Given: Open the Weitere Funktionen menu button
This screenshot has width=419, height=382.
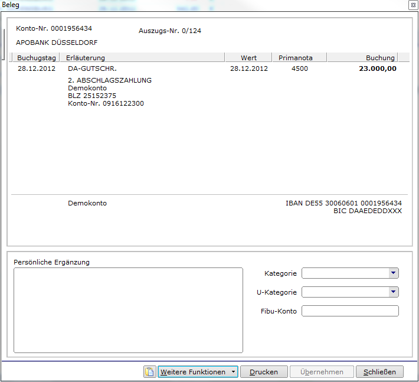Looking at the screenshot, I should click(198, 371).
